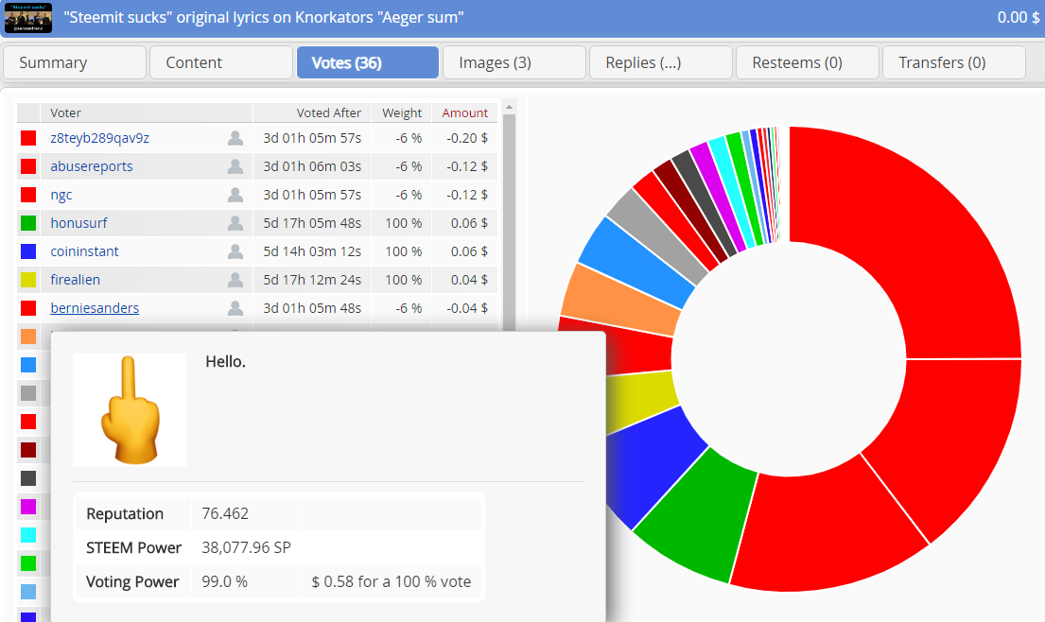Switch to the Transfers (0) tab

pyautogui.click(x=954, y=62)
